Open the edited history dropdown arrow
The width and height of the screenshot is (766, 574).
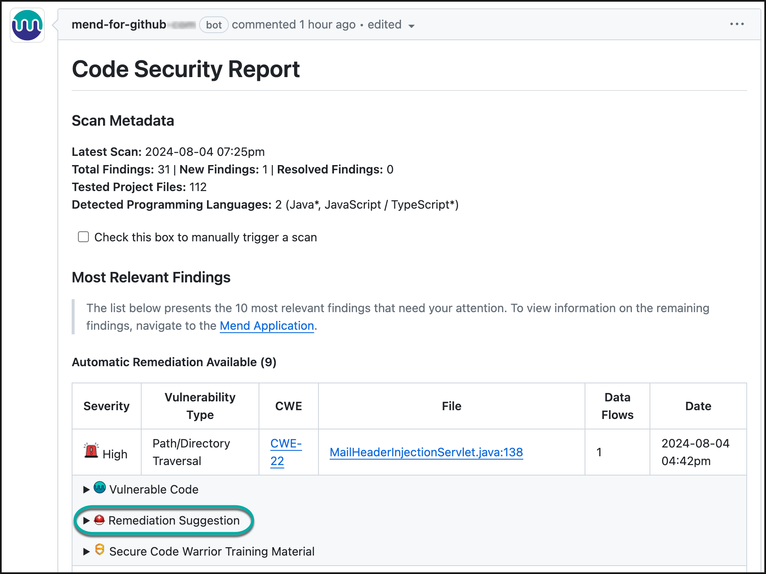[x=411, y=26]
